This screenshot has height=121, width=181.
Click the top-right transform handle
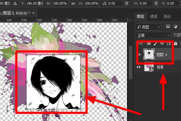click(80, 55)
